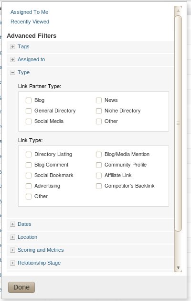The image size is (191, 301).
Task: Click the Done button
Action: coord(21,287)
